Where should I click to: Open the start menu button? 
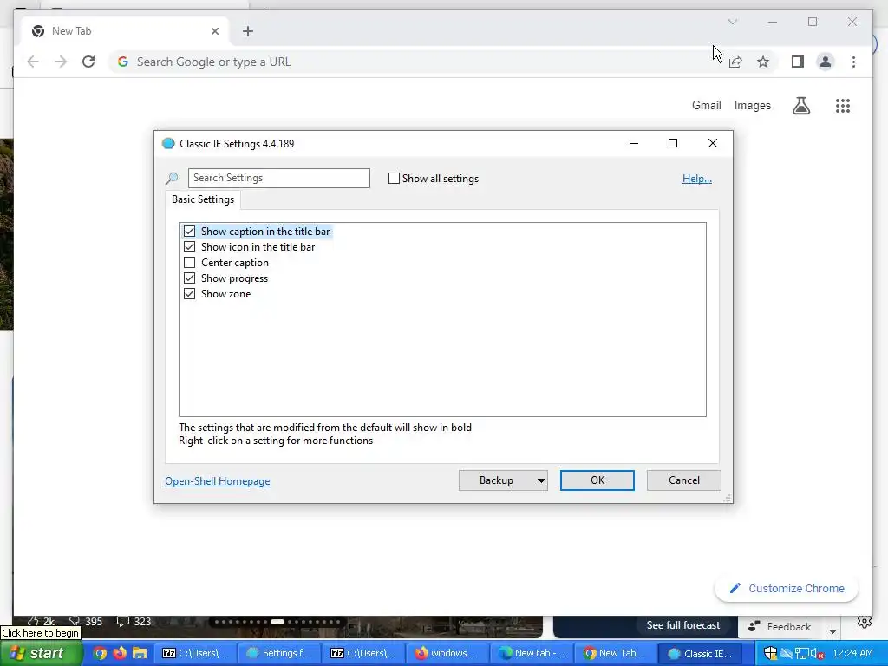click(x=42, y=653)
